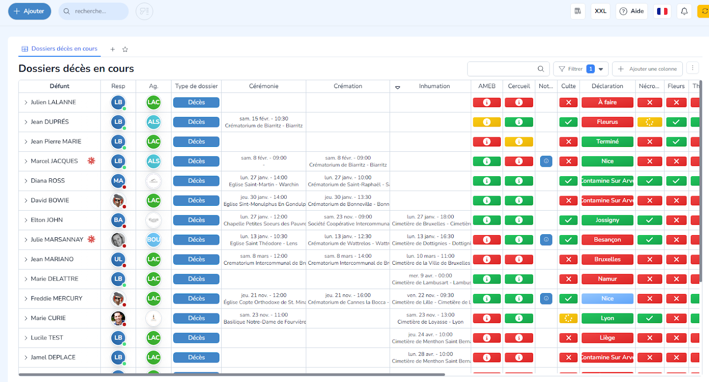709x382 pixels.
Task: Click the French flag language icon
Action: [662, 11]
